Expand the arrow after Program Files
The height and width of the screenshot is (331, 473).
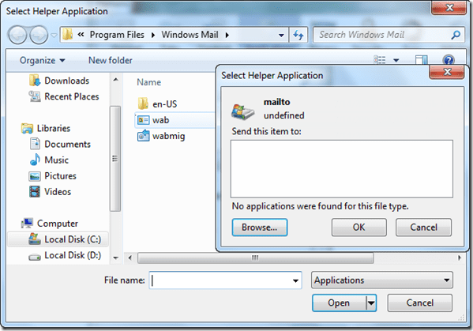point(153,35)
